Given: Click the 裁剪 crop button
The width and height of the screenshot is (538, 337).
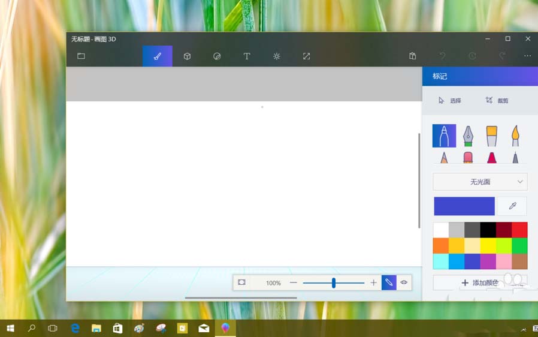Looking at the screenshot, I should 497,101.
